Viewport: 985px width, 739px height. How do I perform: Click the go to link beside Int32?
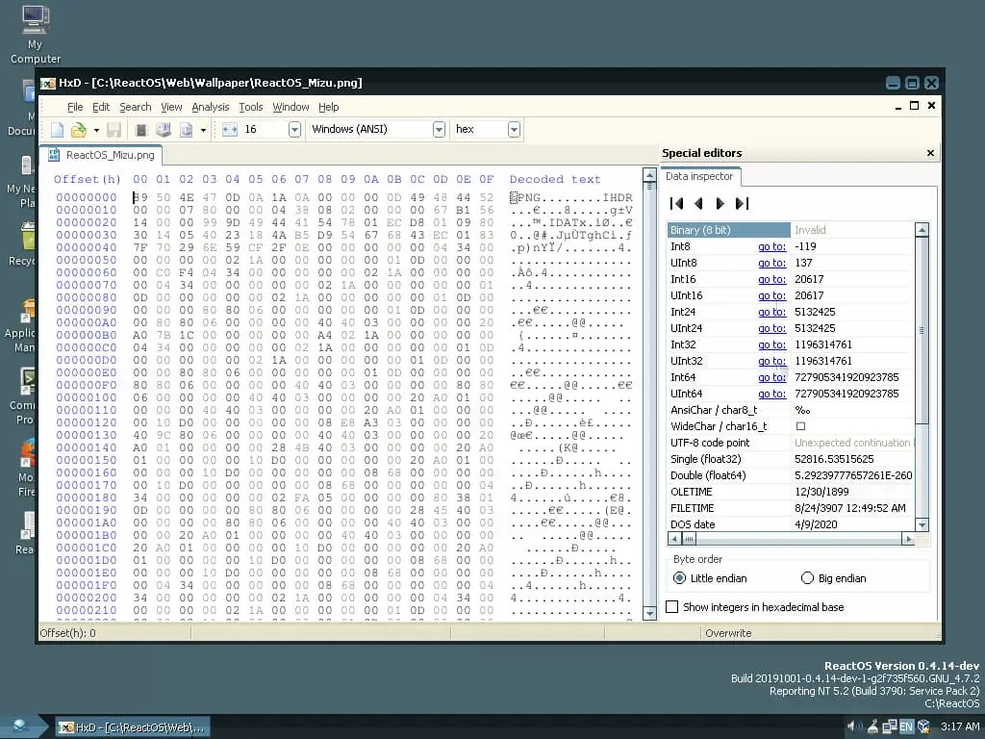[x=772, y=344]
